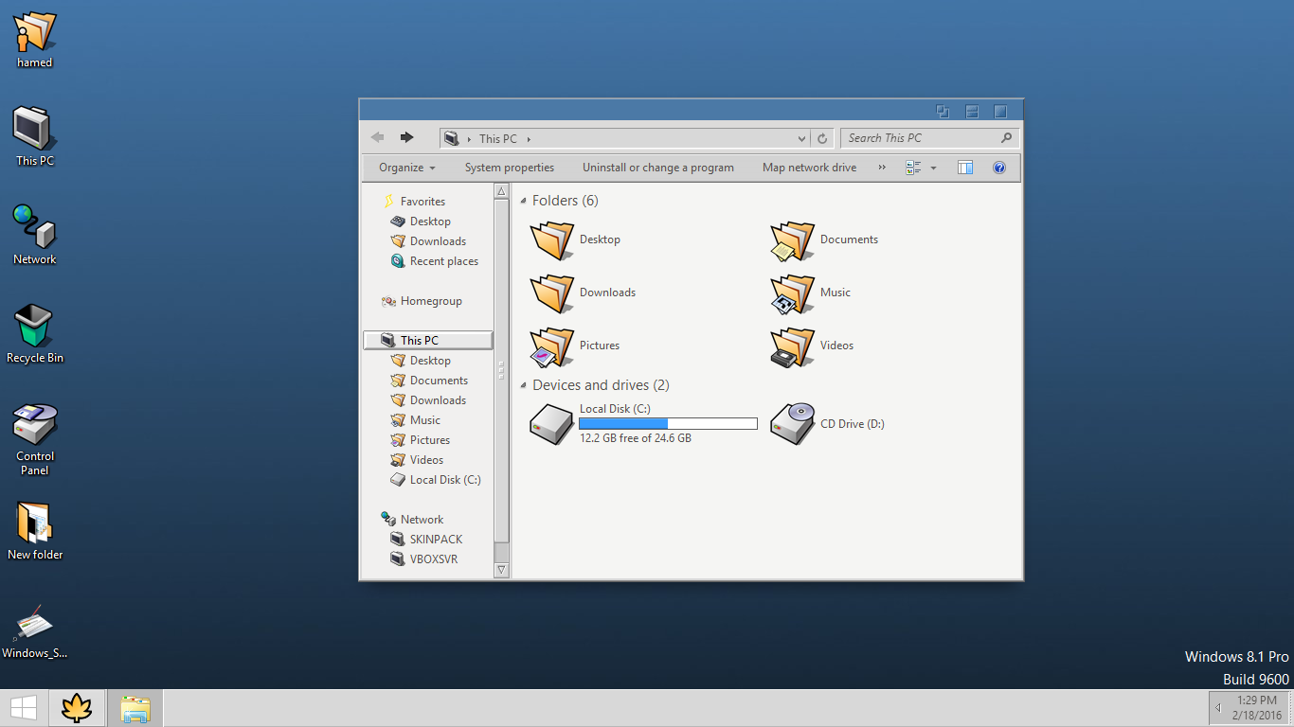Viewport: 1294px width, 727px height.
Task: Select Homegroup in the navigation pane
Action: [430, 301]
